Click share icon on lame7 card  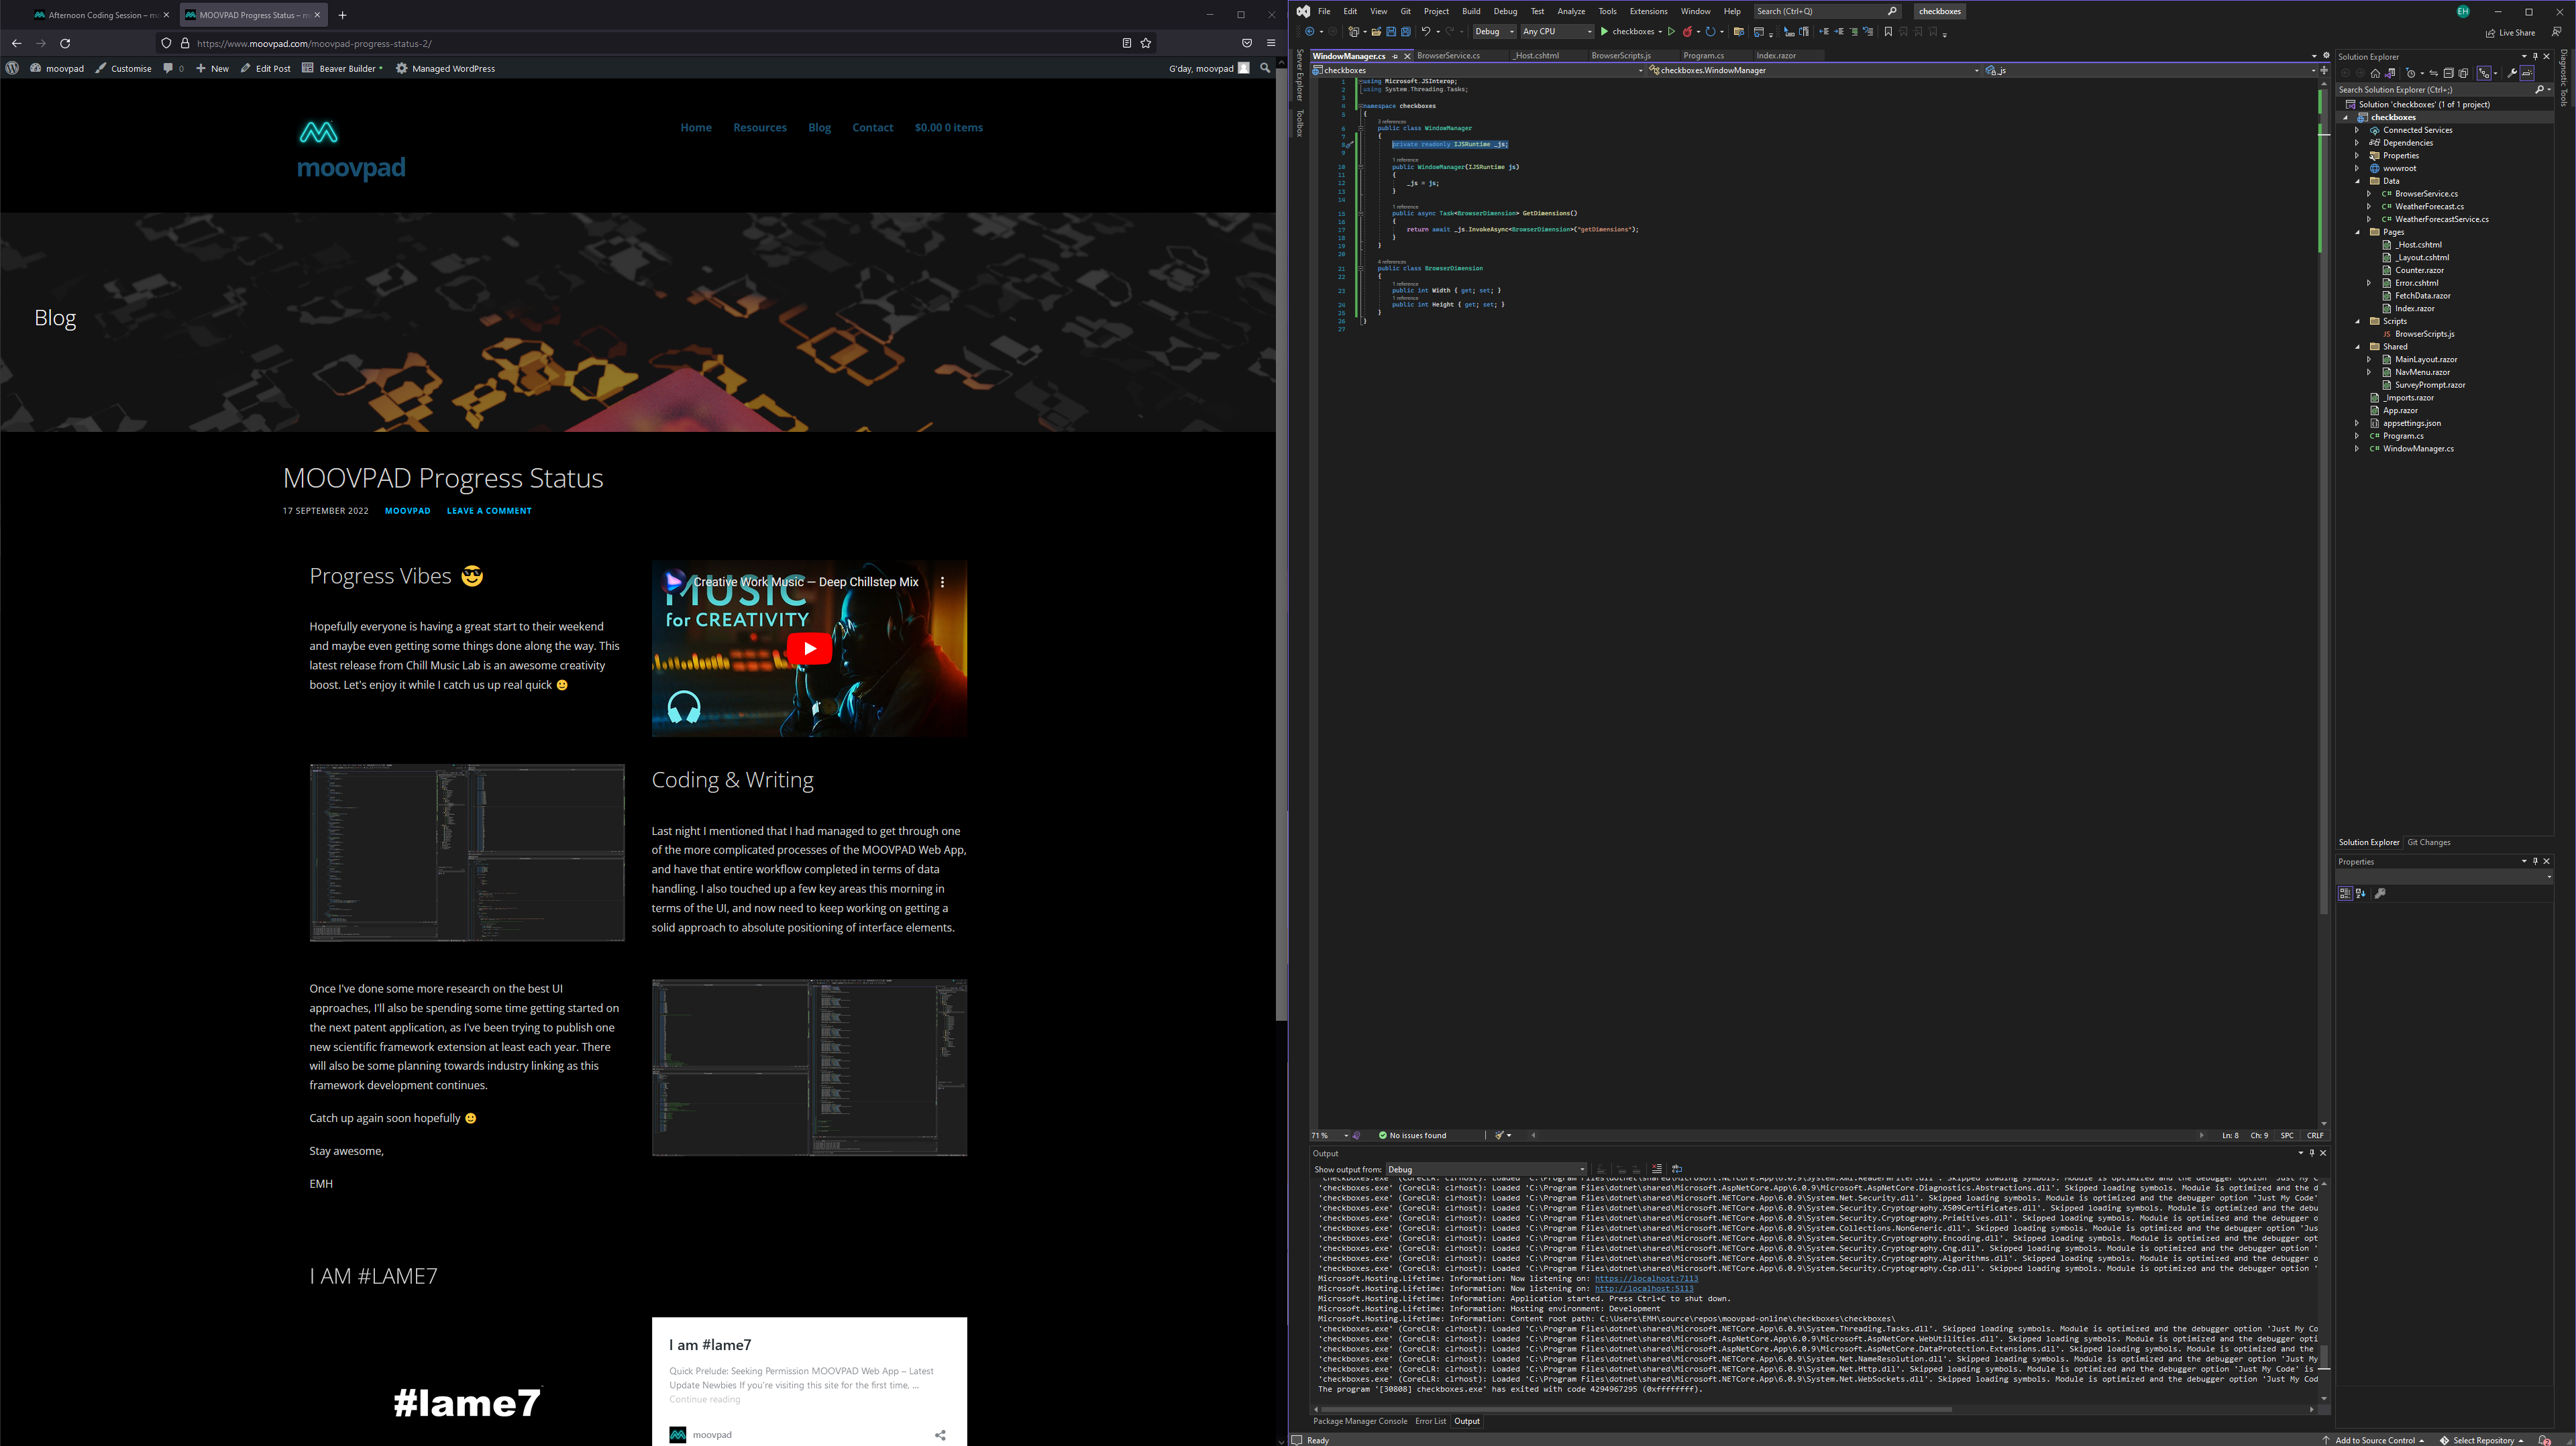tap(940, 1435)
